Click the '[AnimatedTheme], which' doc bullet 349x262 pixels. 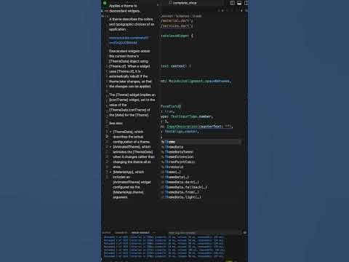132,147
